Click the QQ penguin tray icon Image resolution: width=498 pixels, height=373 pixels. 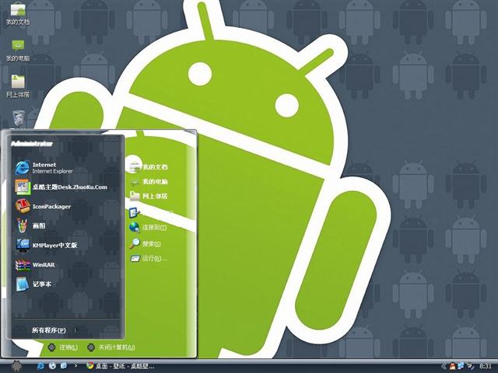452,366
